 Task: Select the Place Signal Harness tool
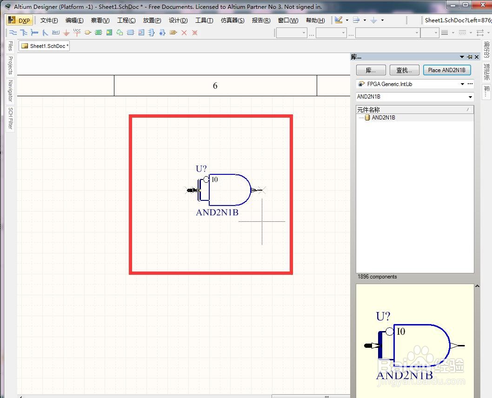[x=34, y=32]
